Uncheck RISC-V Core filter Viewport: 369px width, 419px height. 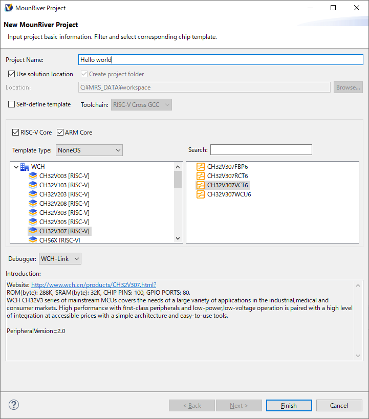click(x=15, y=133)
